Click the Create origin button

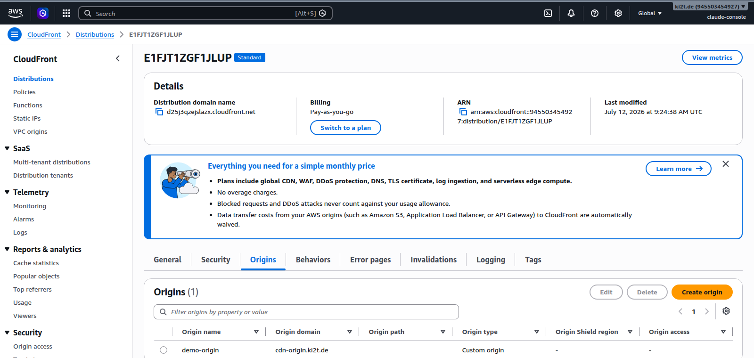(x=702, y=292)
